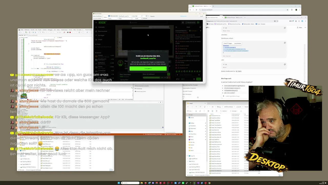Toggle the 'Minutes' checkbox in Kick AI Chatter
The height and width of the screenshot is (185, 328).
pos(142,18)
